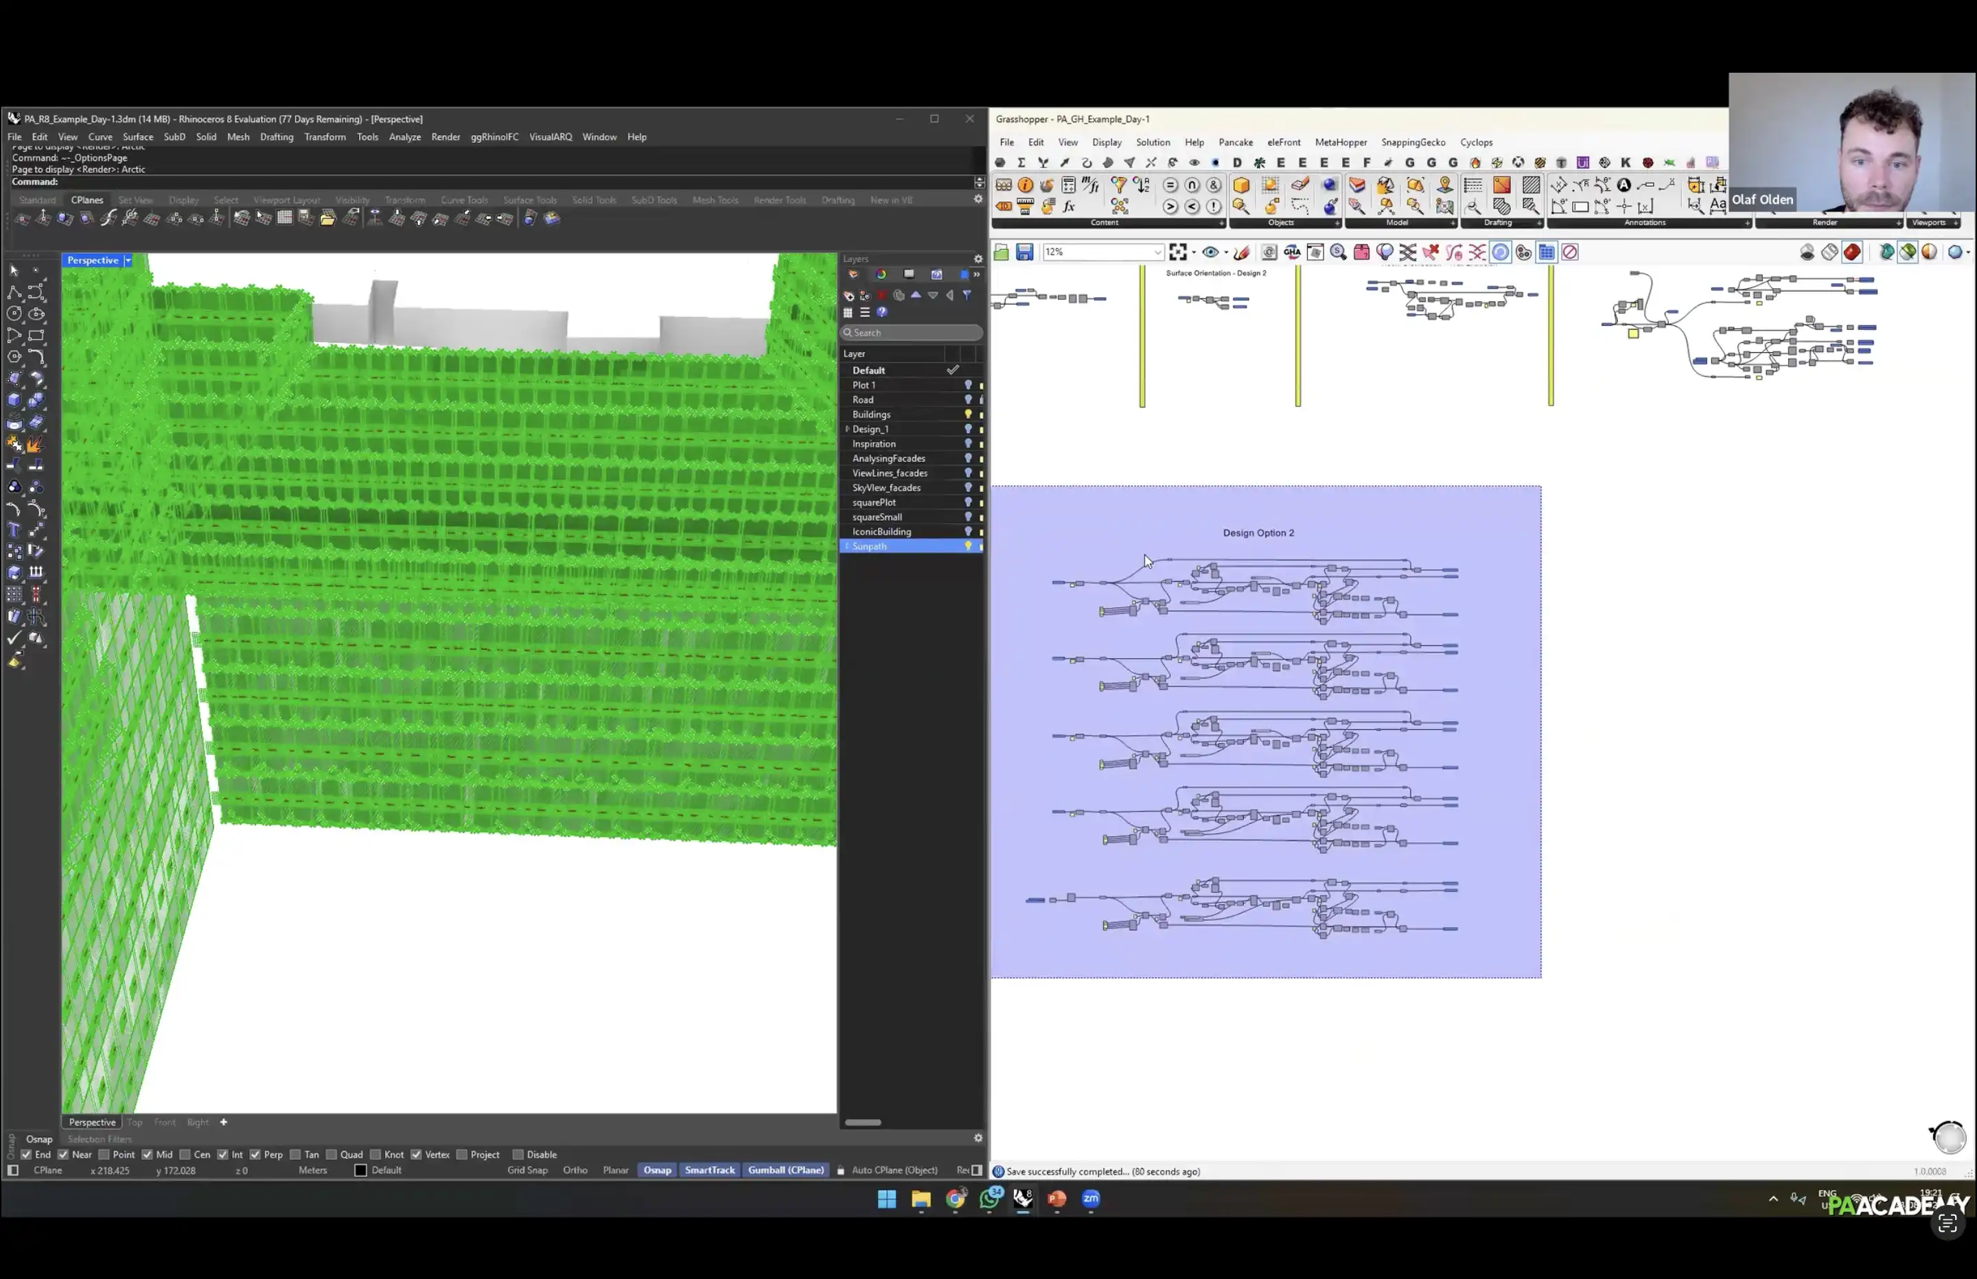Click the red shaded preview icon in Grasshopper
Screen dimensions: 1977x1279
[x=1852, y=253]
